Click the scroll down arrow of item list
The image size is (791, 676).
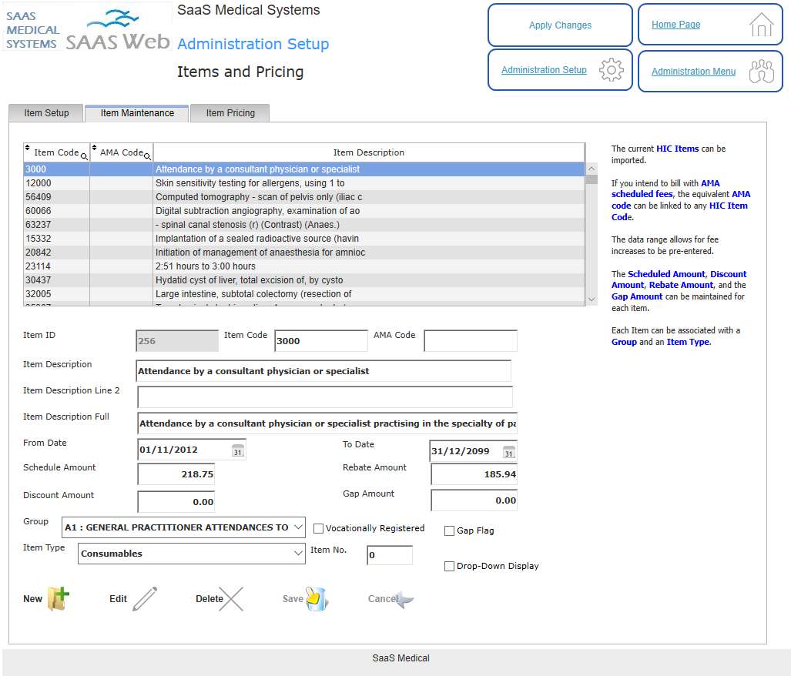pyautogui.click(x=592, y=300)
